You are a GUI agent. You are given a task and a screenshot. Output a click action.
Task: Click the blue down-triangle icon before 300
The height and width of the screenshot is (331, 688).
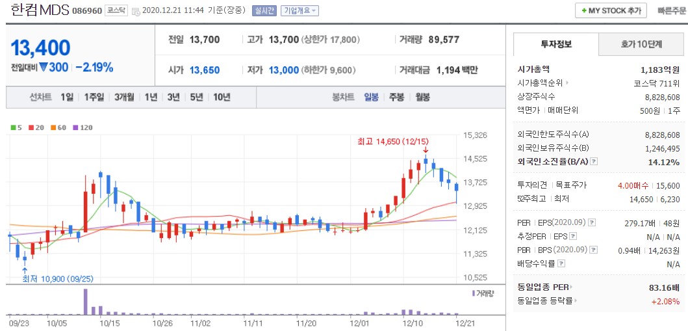[x=43, y=67]
